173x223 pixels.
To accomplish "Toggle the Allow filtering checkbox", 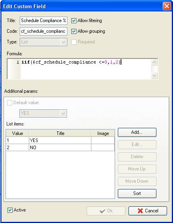I will pyautogui.click(x=74, y=21).
